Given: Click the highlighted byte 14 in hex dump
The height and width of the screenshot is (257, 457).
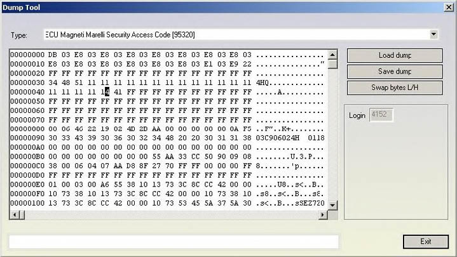Looking at the screenshot, I should point(107,91).
